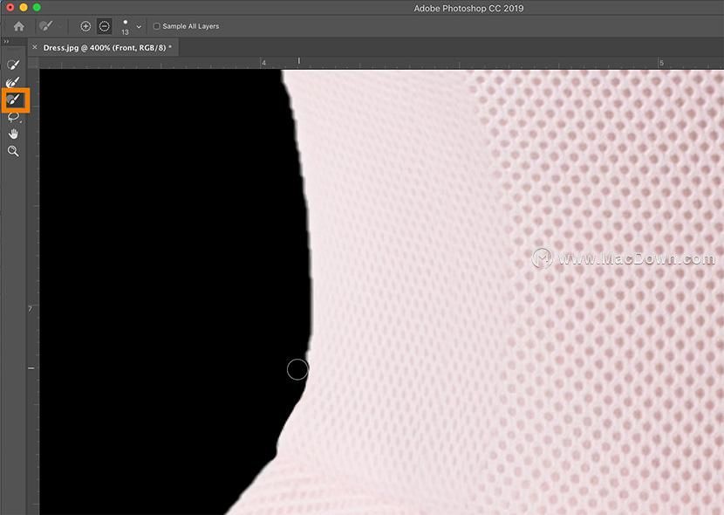Select the Lasso tool

13,117
